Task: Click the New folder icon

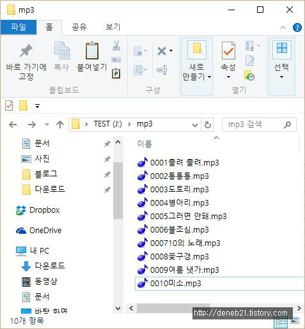Action: coord(197,50)
